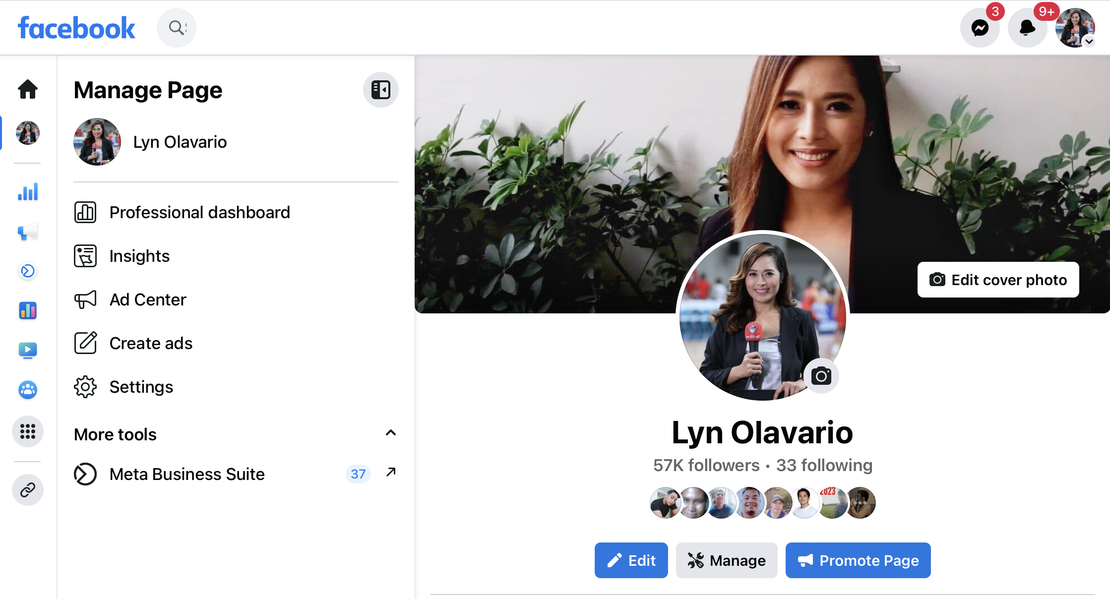Open the notifications bell
1110x599 pixels.
click(x=1027, y=28)
